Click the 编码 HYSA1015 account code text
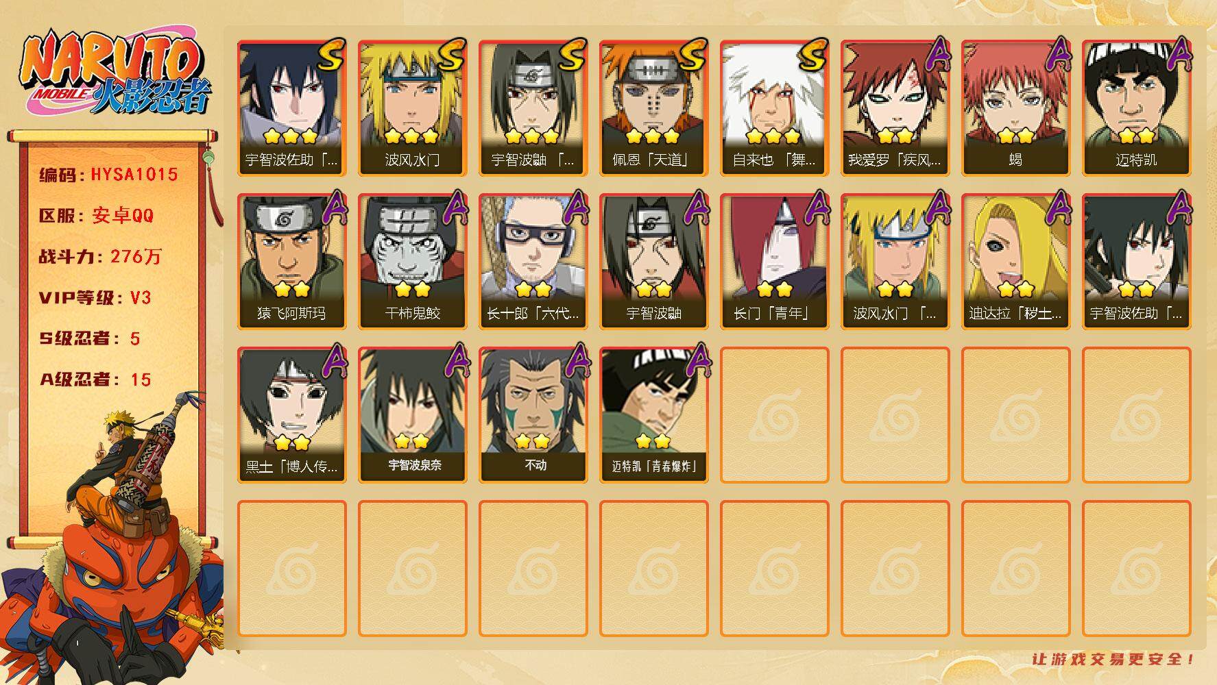1217x685 pixels. point(108,175)
